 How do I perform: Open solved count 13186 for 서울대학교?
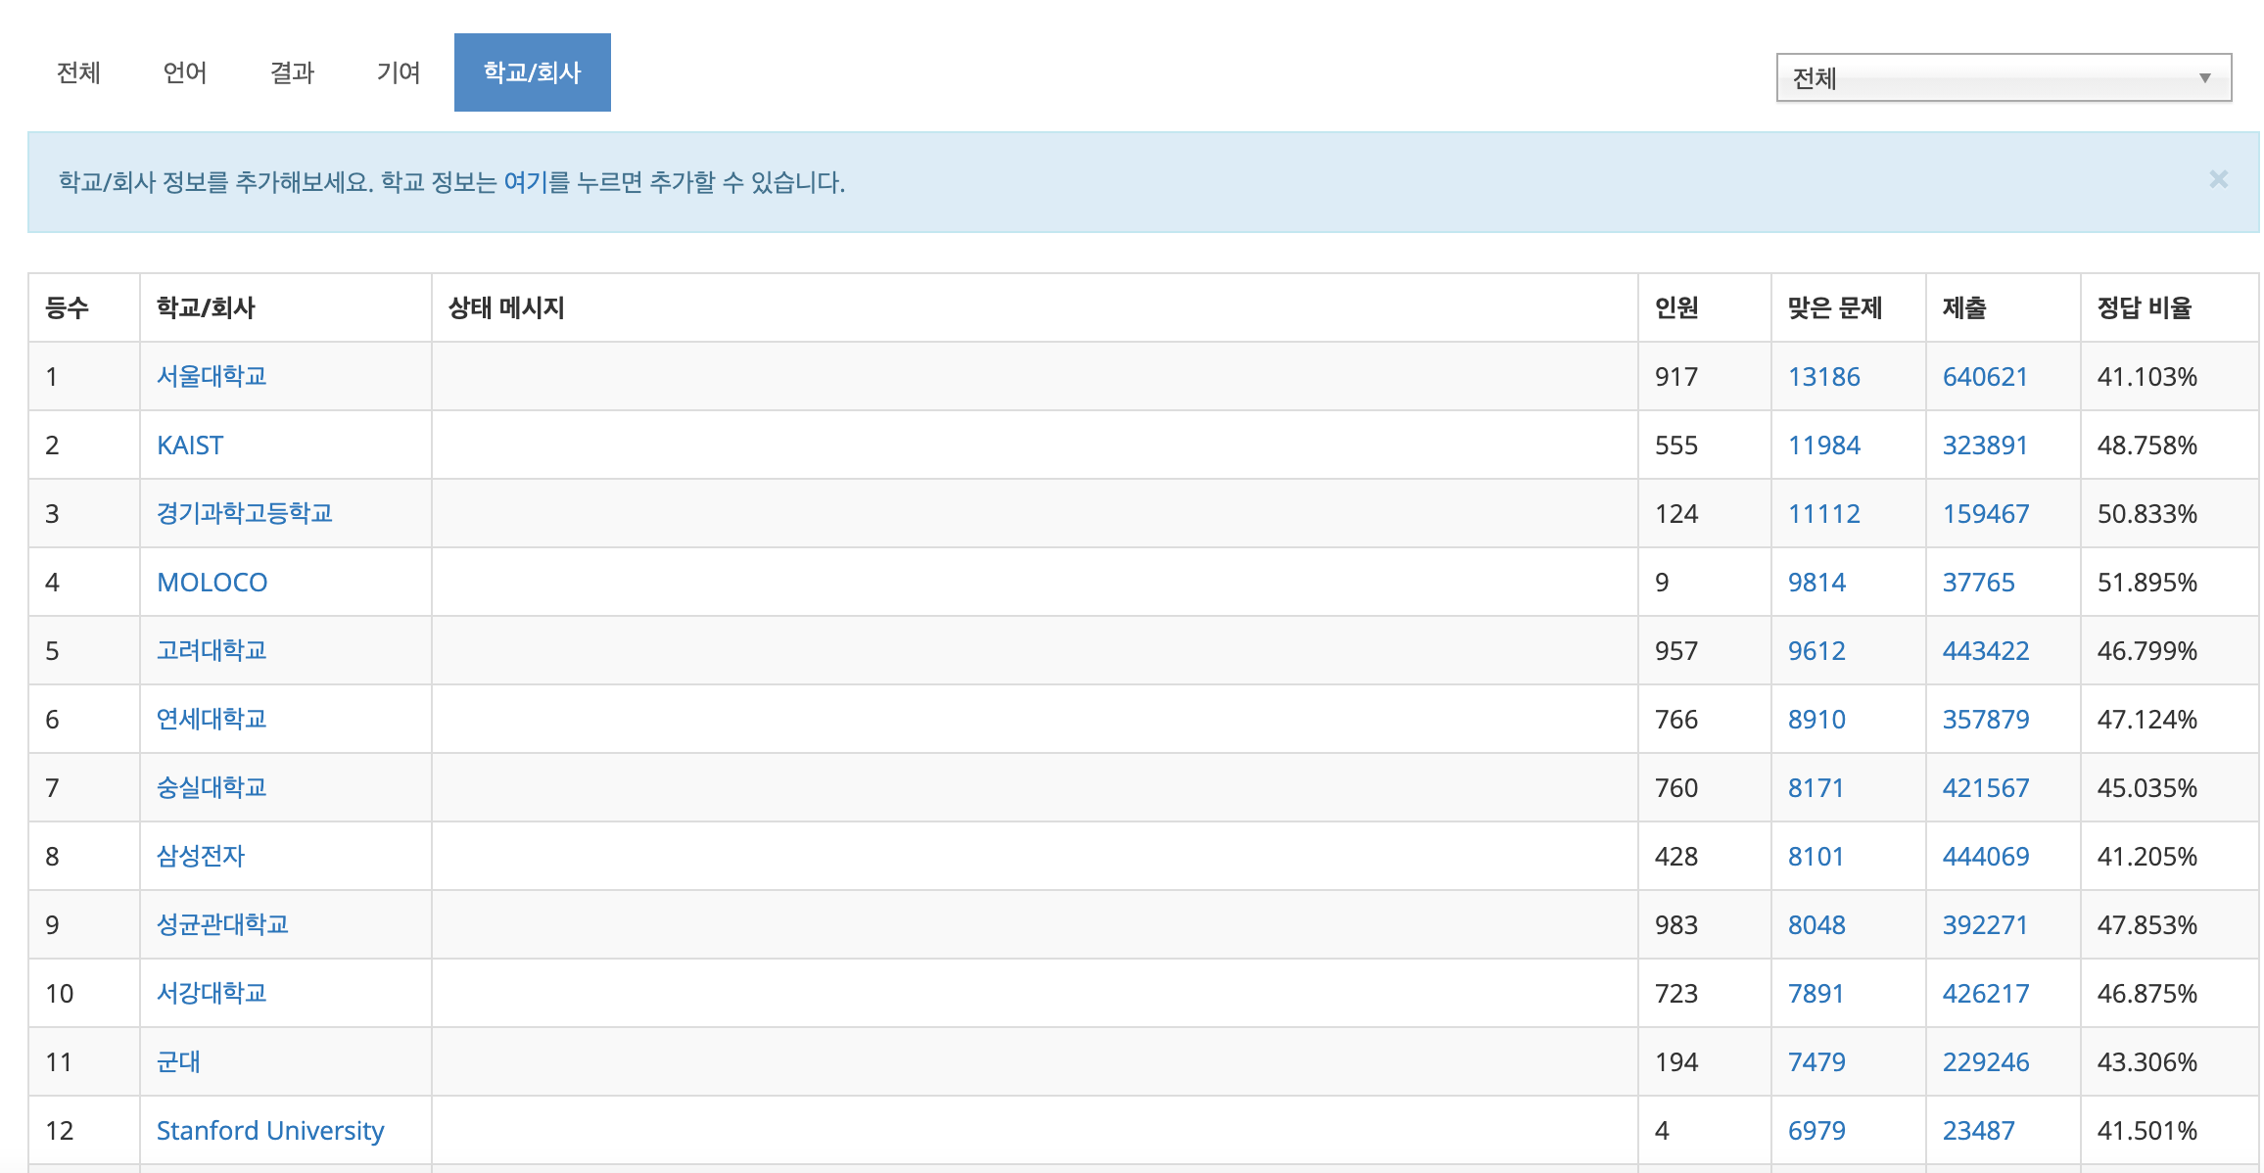(x=1823, y=376)
